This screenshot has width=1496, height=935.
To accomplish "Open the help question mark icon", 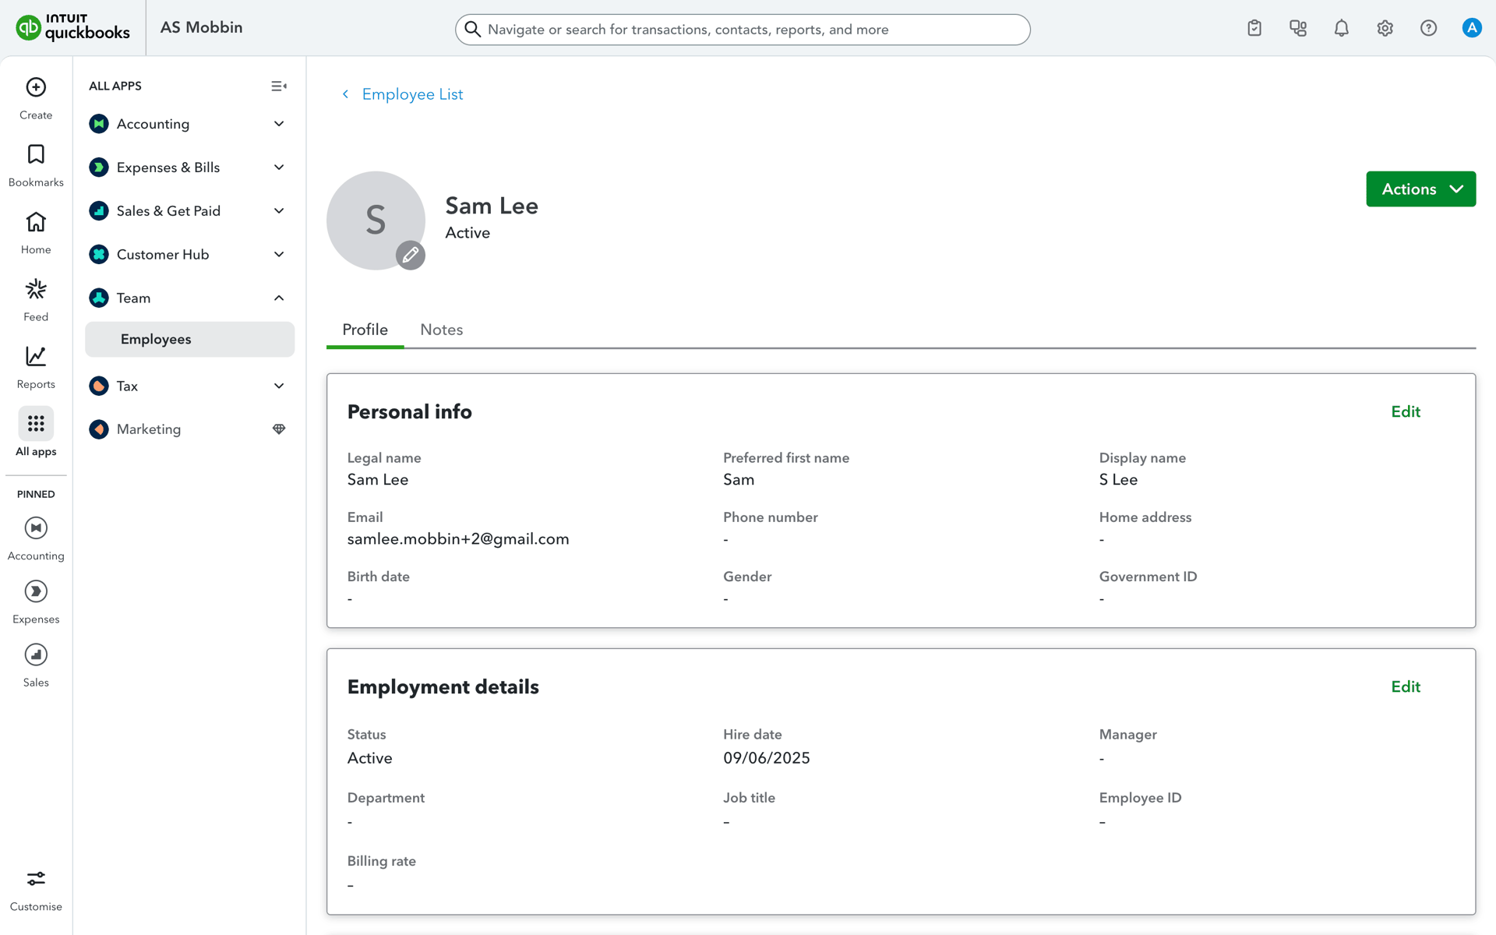I will pyautogui.click(x=1429, y=28).
